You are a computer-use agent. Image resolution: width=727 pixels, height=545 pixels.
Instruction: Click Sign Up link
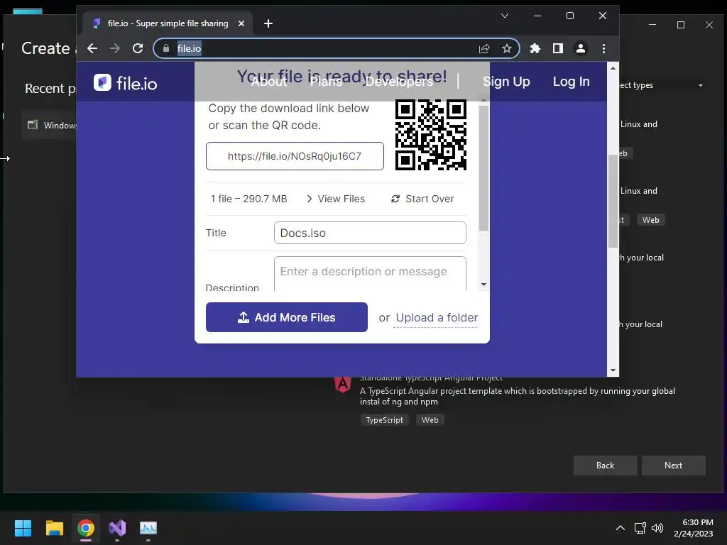pyautogui.click(x=506, y=82)
